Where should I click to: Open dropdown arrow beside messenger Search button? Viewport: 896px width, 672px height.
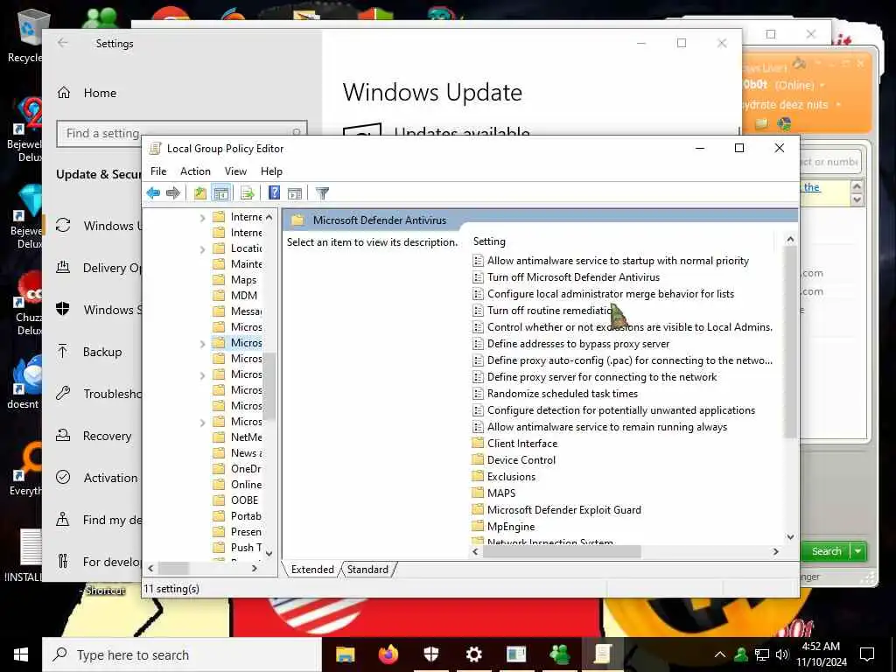click(x=858, y=551)
